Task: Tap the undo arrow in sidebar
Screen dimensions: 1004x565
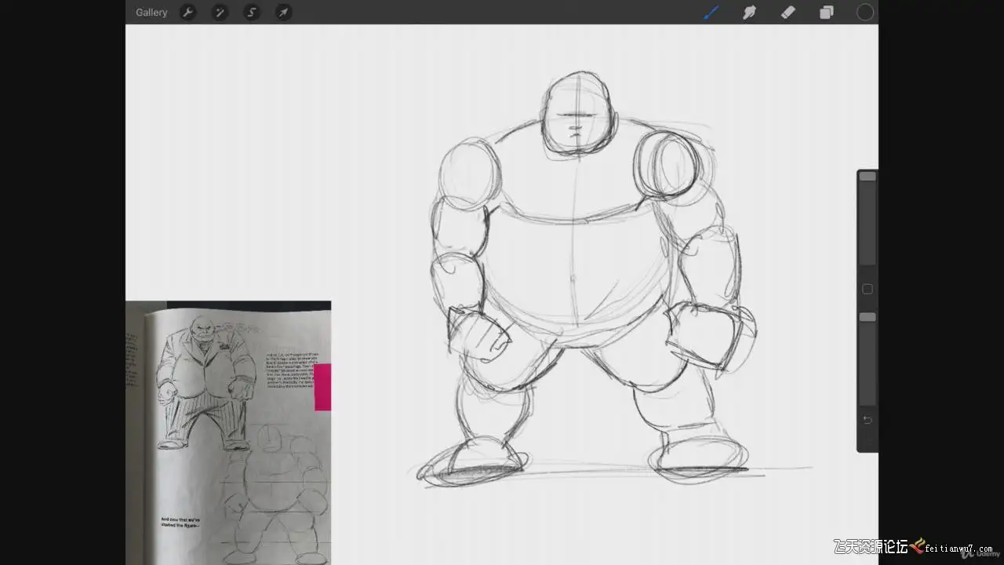Action: (868, 420)
